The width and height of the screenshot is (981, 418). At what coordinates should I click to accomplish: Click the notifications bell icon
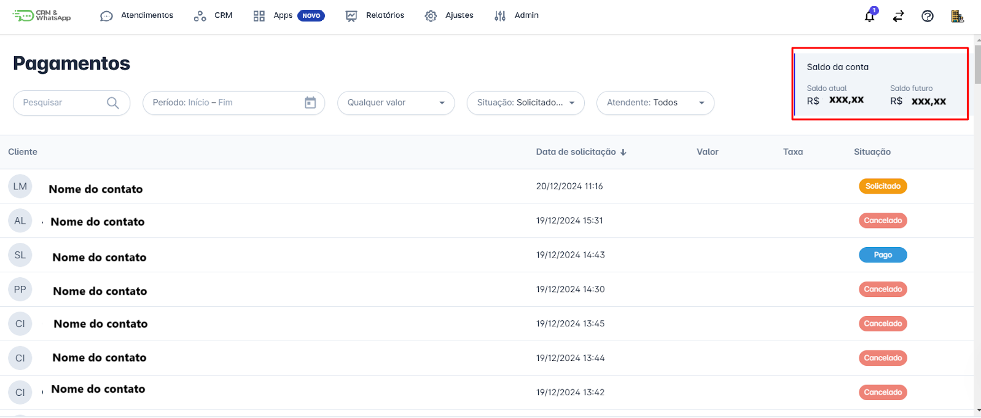point(869,16)
